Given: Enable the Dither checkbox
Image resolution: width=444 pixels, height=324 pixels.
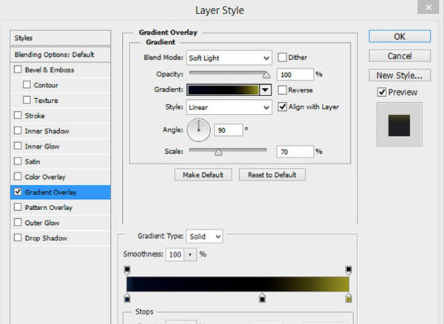Looking at the screenshot, I should (x=282, y=57).
